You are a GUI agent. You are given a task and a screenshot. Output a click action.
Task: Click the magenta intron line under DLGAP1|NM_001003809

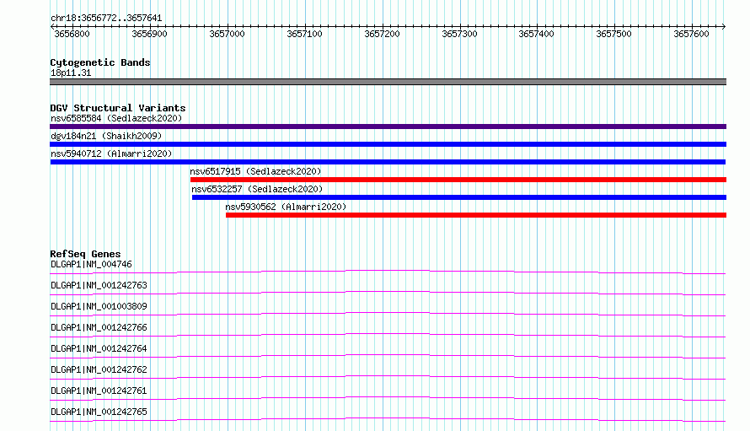coord(388,313)
